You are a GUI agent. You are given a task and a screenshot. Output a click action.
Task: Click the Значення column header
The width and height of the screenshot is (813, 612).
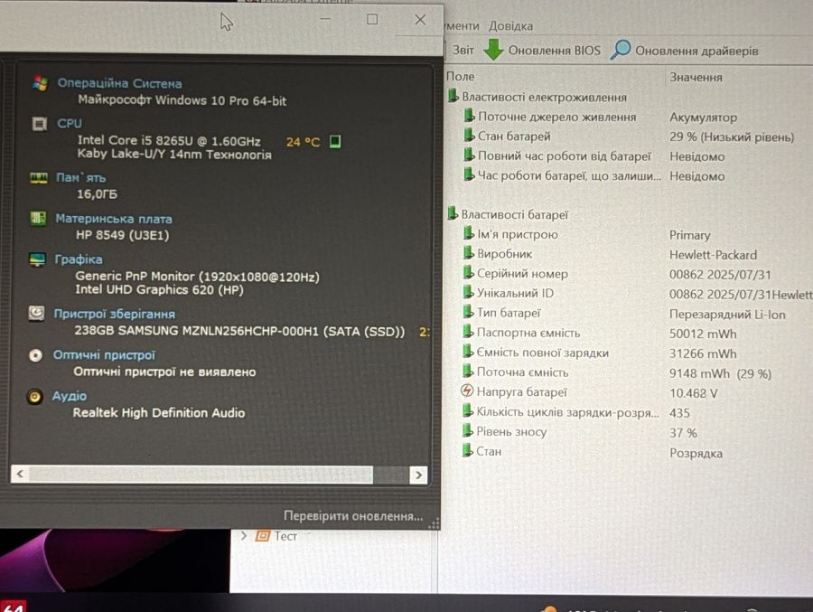696,78
